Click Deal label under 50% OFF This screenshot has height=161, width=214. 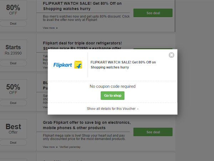pyautogui.click(x=13, y=103)
